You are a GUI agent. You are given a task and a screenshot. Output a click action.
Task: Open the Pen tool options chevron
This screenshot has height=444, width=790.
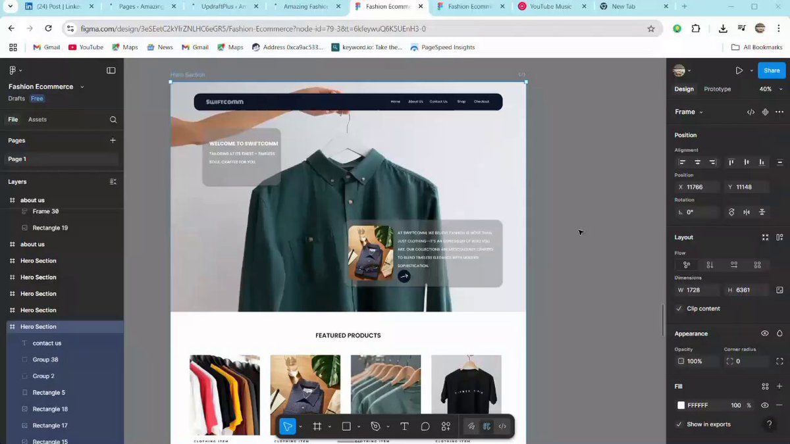[388, 426]
